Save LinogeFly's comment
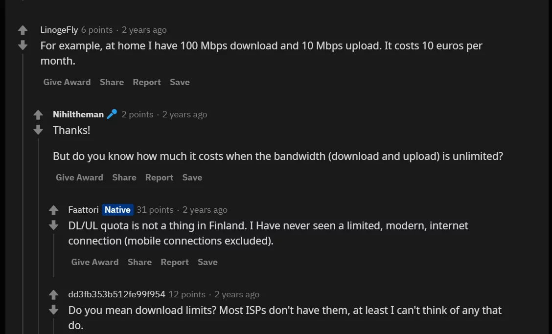 pos(180,82)
